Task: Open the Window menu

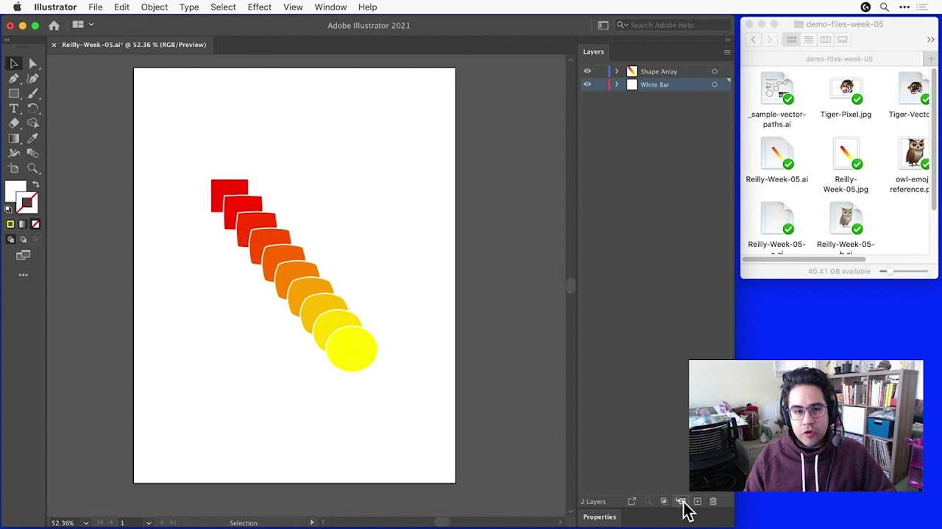Action: click(x=330, y=7)
